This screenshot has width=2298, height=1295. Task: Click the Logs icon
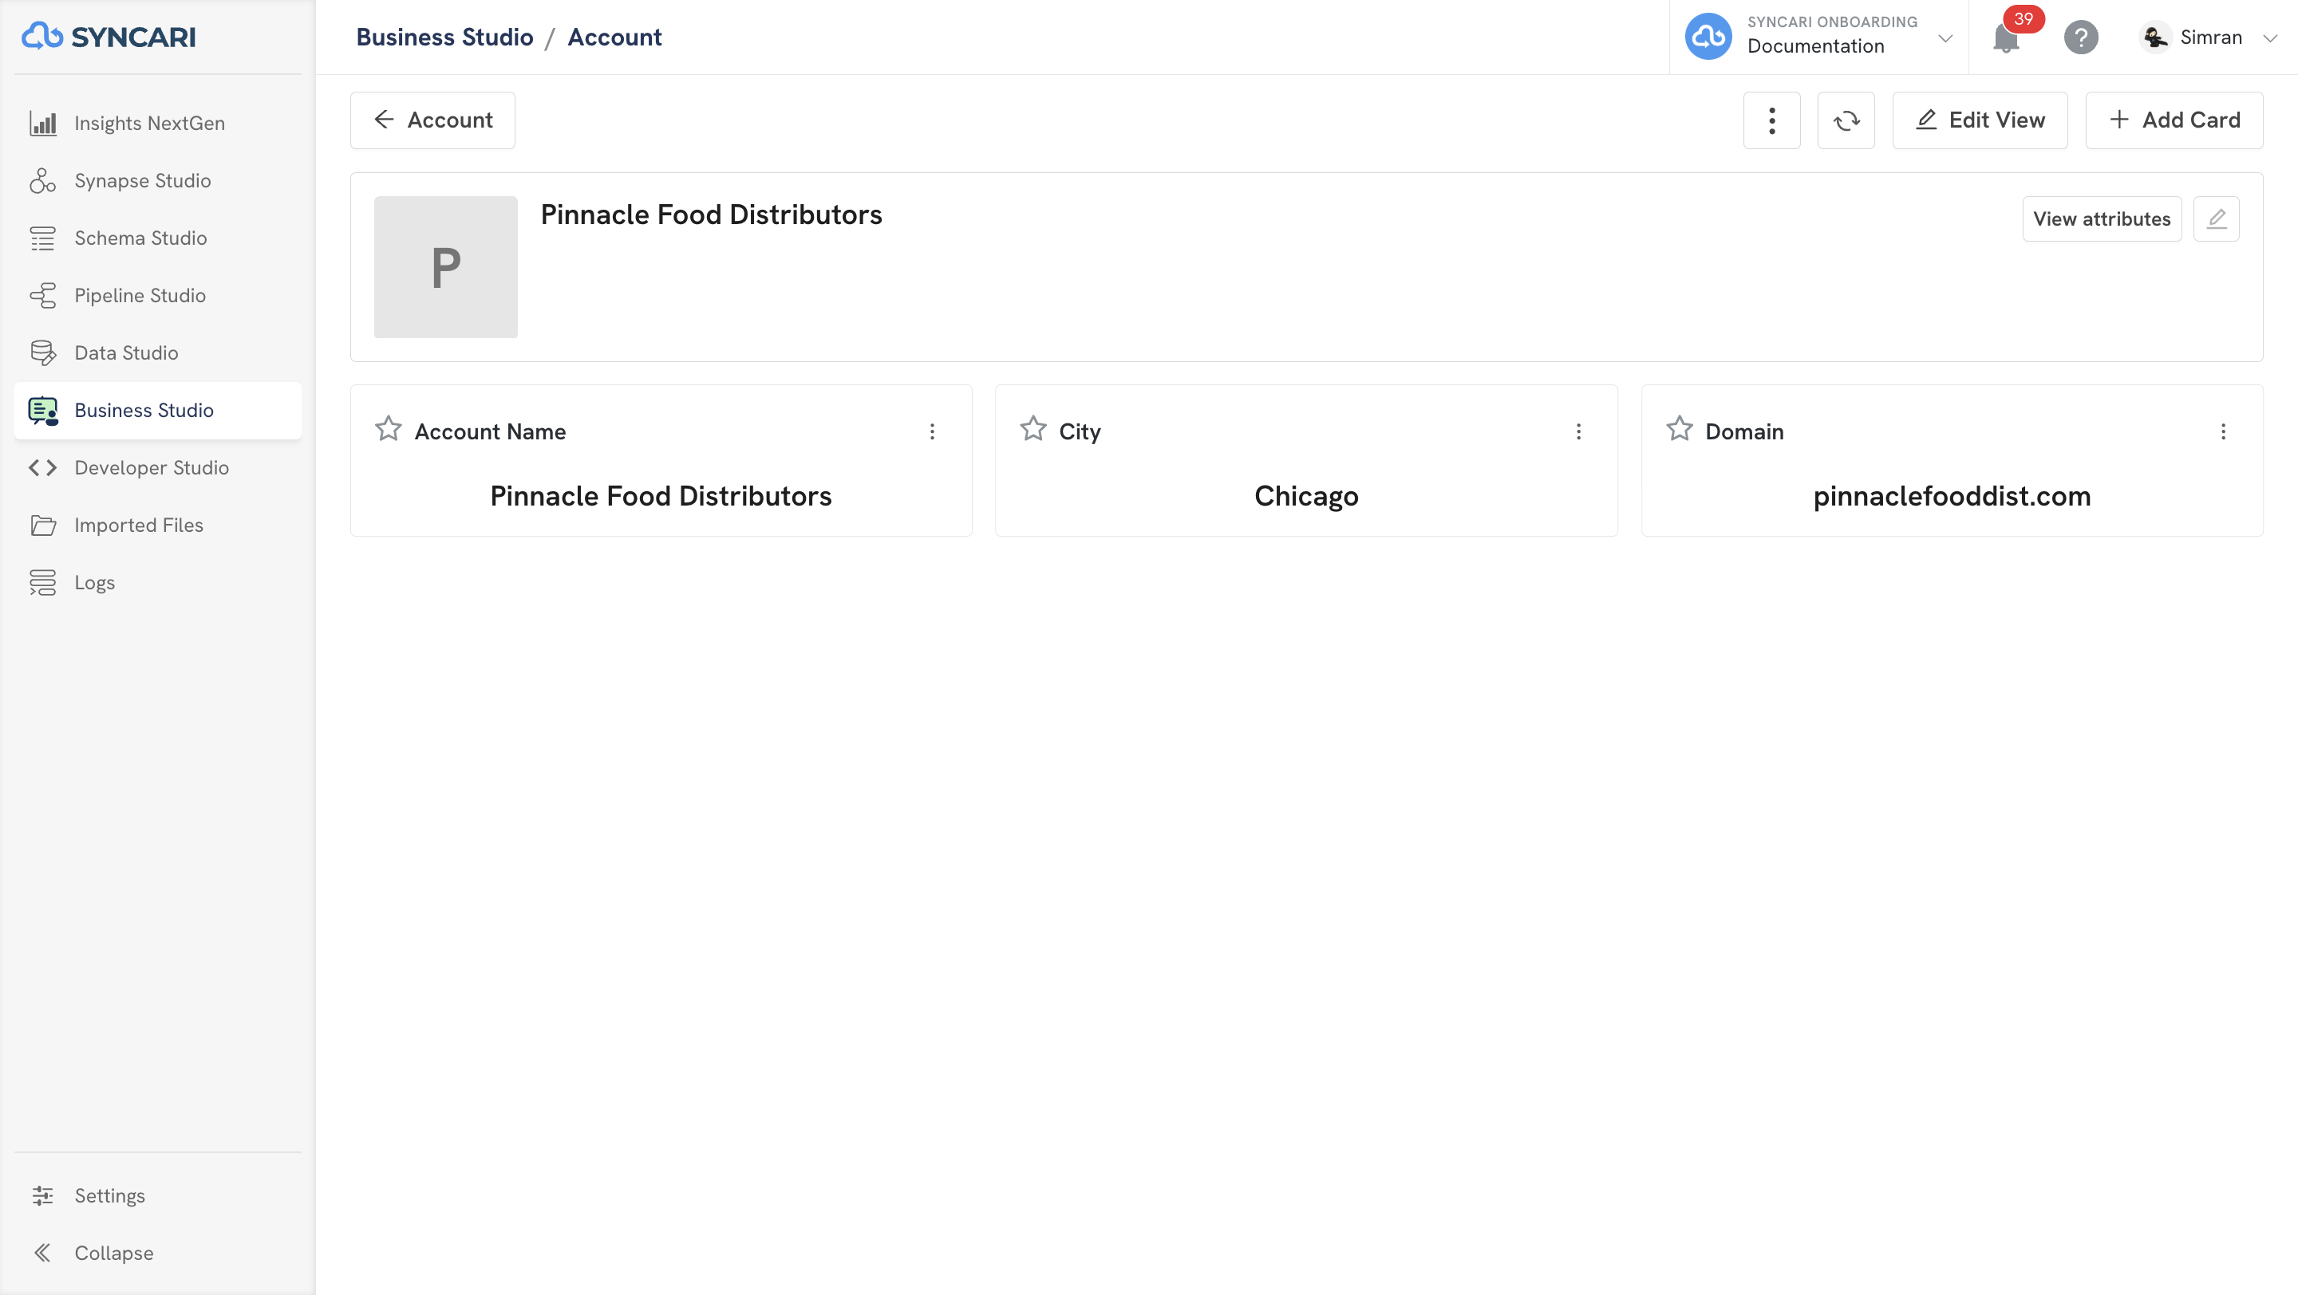[43, 583]
